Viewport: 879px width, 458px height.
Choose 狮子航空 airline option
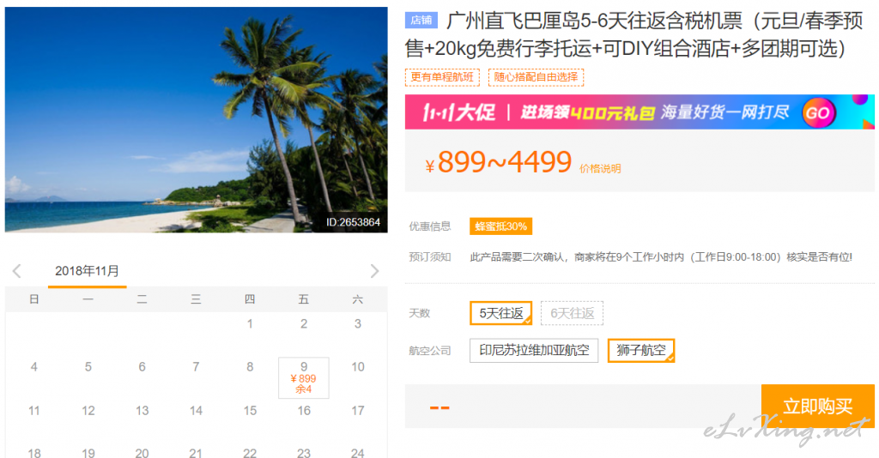click(640, 351)
